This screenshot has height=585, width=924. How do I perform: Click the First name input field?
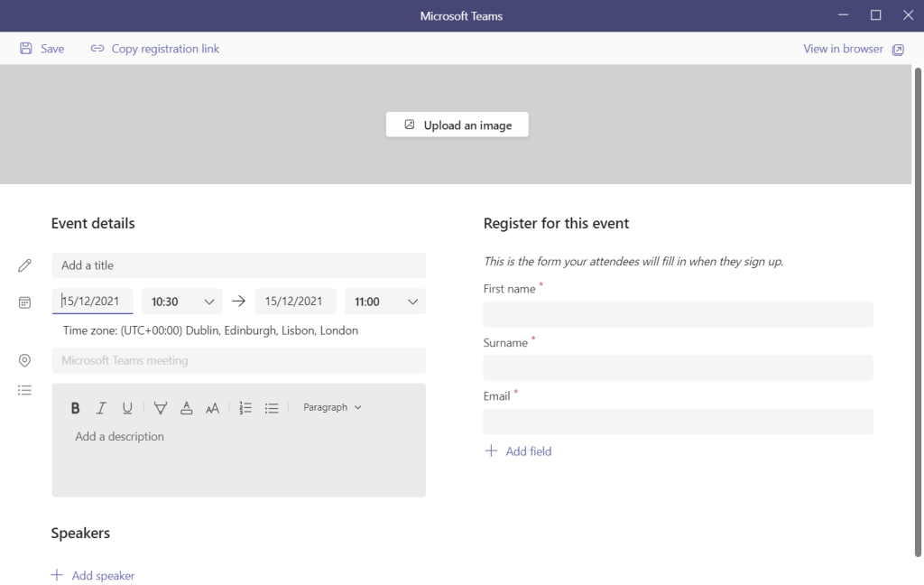coord(678,313)
